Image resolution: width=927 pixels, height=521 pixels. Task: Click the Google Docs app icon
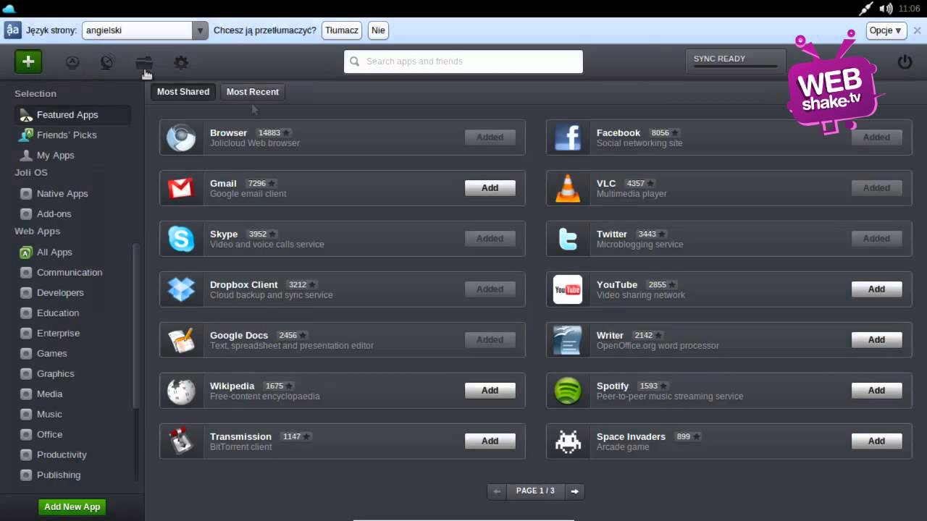[181, 340]
